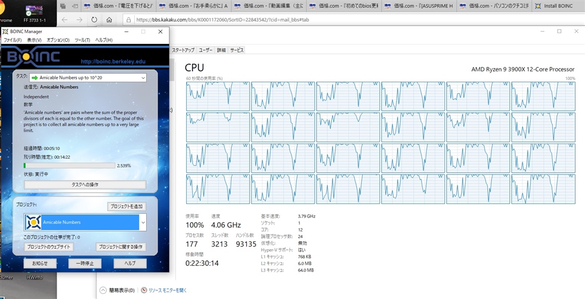The height and width of the screenshot is (299, 585).
Task: Click the 100% CPU usage value
Action: (x=195, y=225)
